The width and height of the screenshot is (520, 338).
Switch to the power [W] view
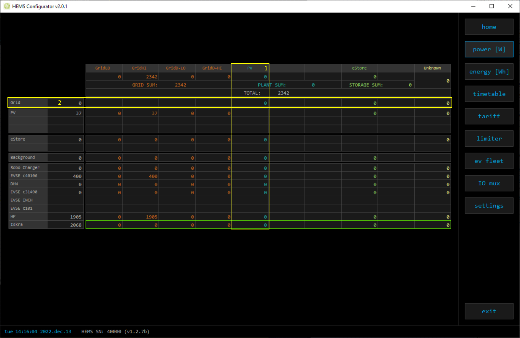pos(489,49)
